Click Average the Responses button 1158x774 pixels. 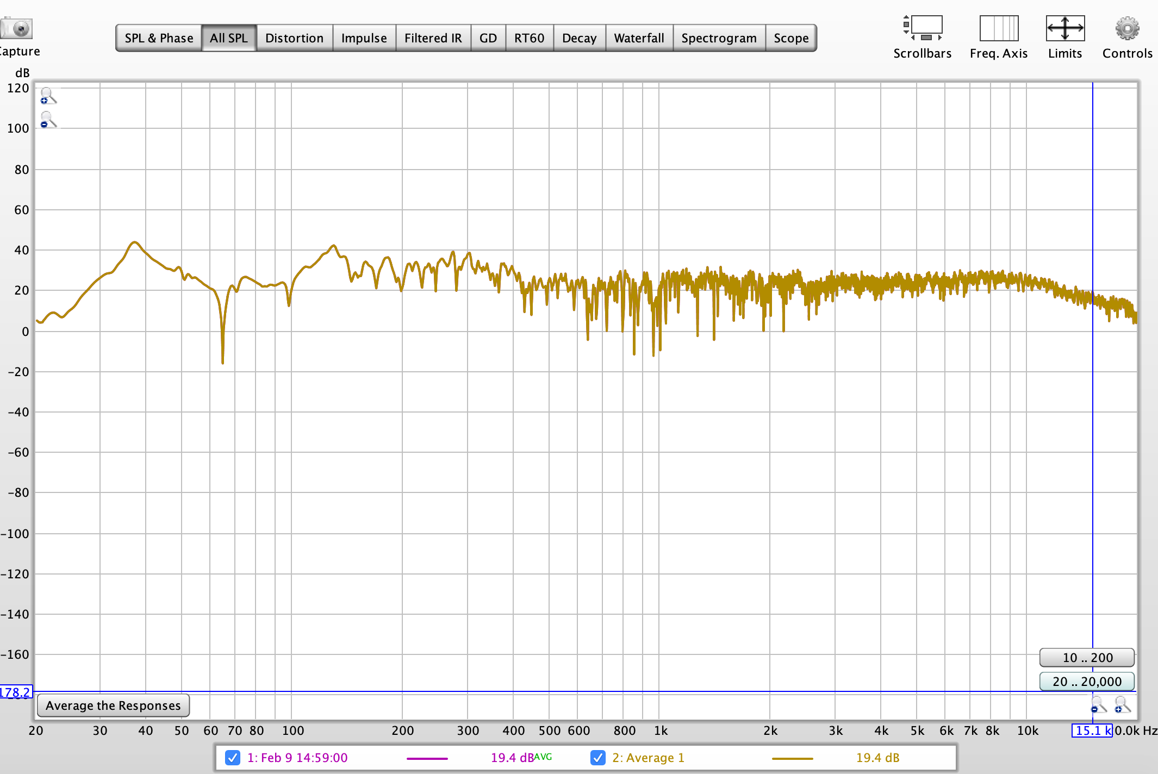113,706
